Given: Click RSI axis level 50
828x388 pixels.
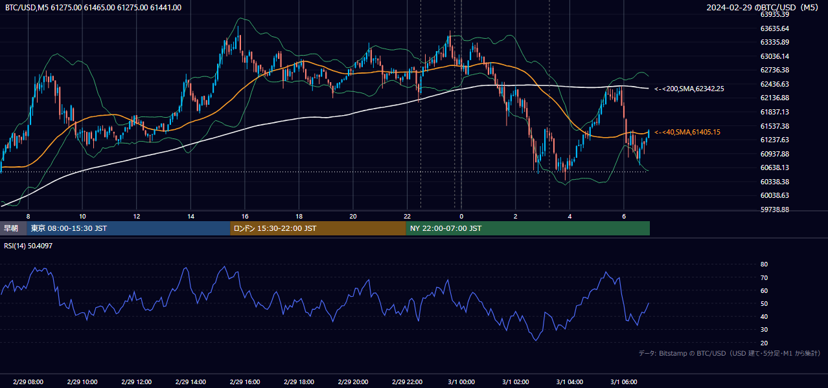Looking at the screenshot, I should coord(764,303).
